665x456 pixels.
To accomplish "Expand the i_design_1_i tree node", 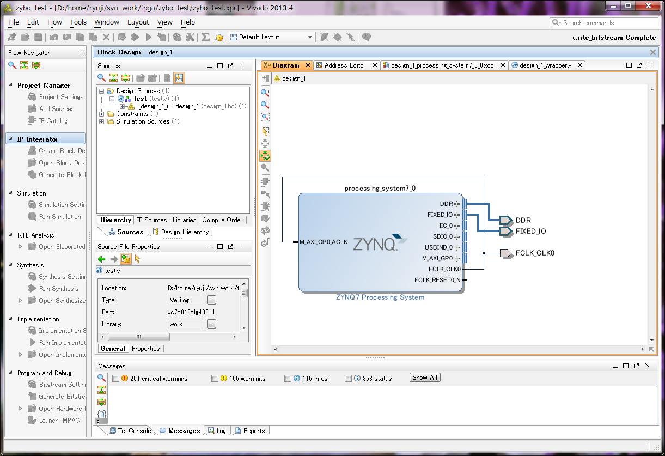I will point(123,106).
